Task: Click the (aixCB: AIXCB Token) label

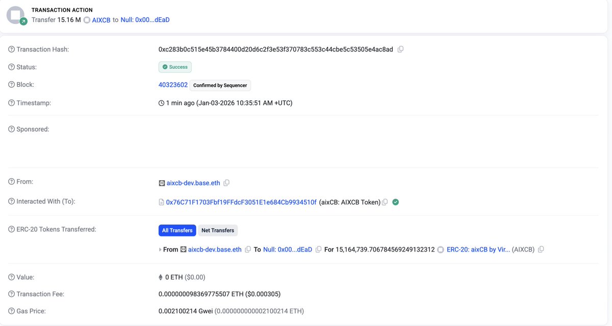Action: [350, 202]
